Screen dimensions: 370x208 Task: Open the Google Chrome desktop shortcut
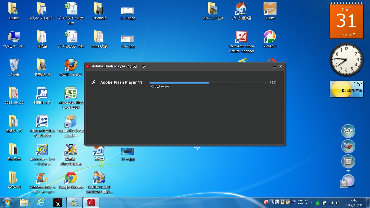tap(71, 180)
